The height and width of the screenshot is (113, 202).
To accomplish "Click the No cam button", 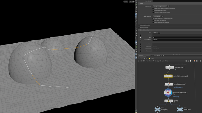I will coord(131,1).
